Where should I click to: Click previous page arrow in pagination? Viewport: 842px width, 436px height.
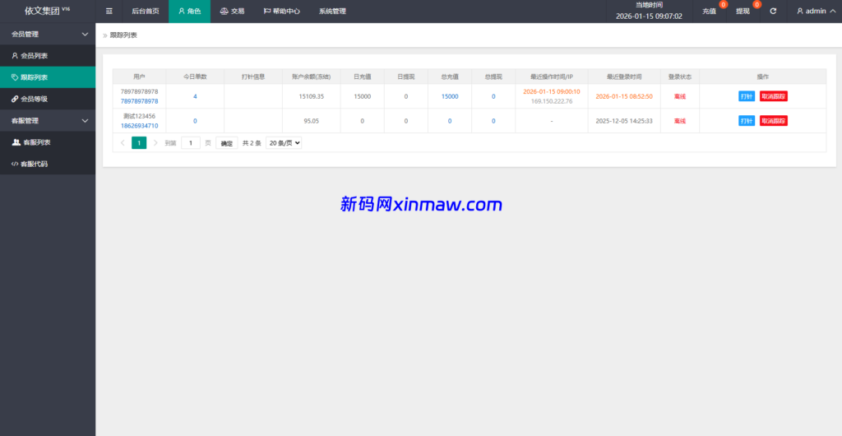123,143
